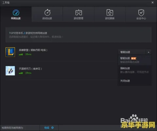The width and height of the screenshot is (157, 131).
Task: Click the 工具箱 window title
Action: (6, 3)
